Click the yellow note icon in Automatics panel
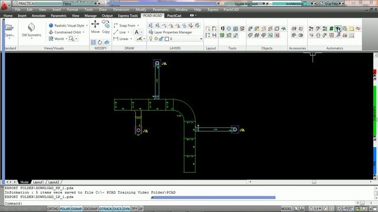Image resolution: width=378 pixels, height=212 pixels. pyautogui.click(x=351, y=29)
